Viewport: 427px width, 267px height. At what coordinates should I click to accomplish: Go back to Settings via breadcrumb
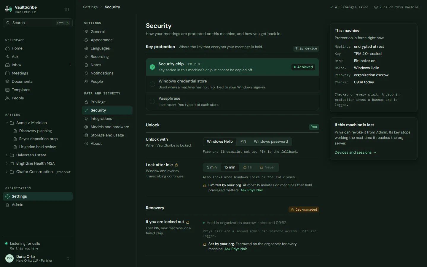(x=90, y=7)
